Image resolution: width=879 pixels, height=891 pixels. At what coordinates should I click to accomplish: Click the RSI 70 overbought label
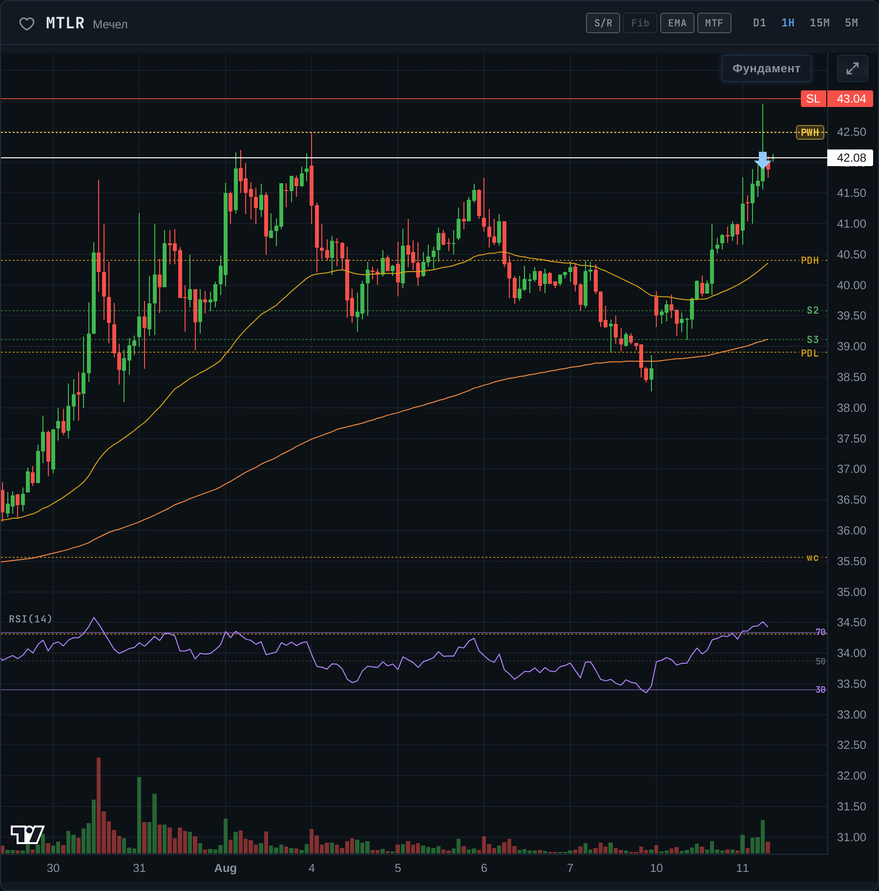pos(821,632)
